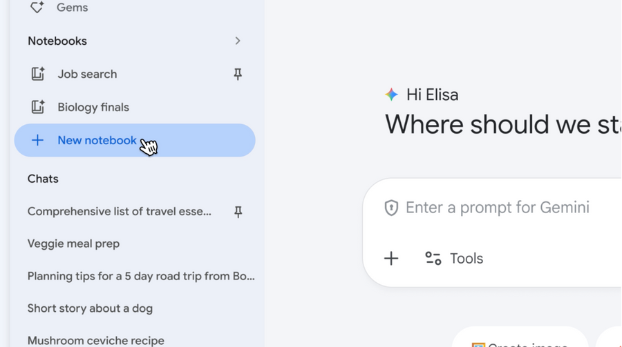Viewport: 622px width, 347px height.
Task: Open Comprehensive list of travel essentials chat
Action: point(120,212)
